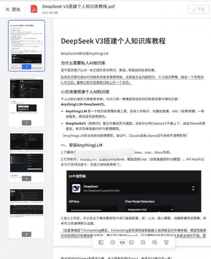The height and width of the screenshot is (259, 211).
Task: Click the heading 小白快速搭建个人AI知识库
Action: 85,92
